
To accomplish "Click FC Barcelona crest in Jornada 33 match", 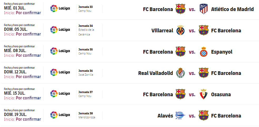I will pyautogui.click(x=180, y=9).
